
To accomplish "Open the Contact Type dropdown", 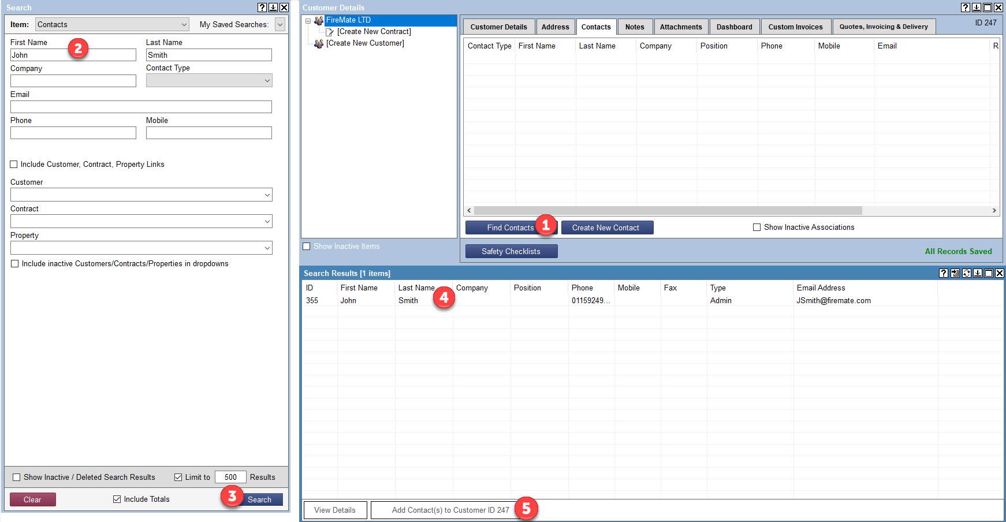I will point(208,80).
